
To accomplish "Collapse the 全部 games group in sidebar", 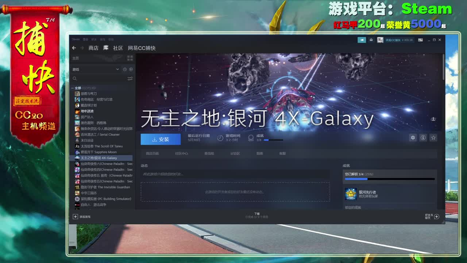I will coord(73,88).
